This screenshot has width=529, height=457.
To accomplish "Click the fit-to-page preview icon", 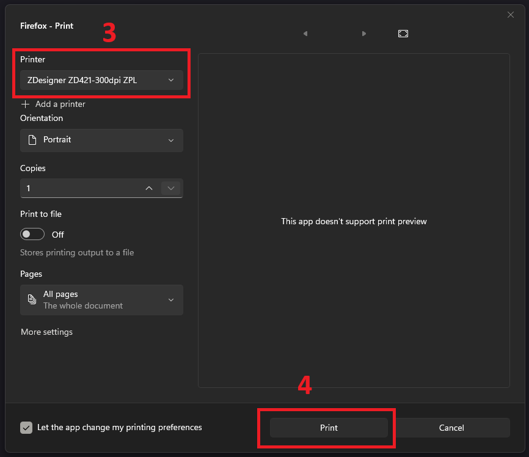I will click(x=403, y=34).
